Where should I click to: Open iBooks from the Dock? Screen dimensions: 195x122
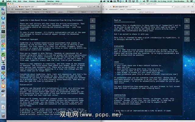tap(3, 86)
